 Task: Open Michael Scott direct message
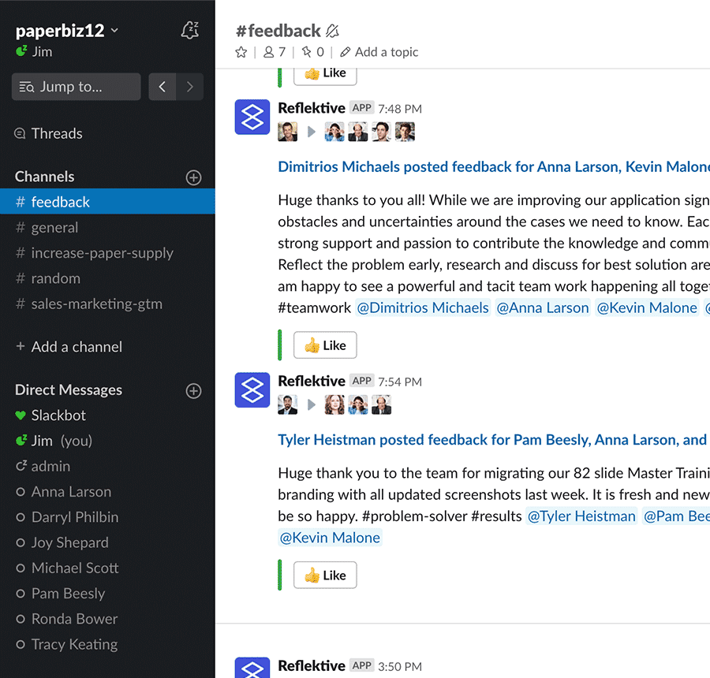(107, 568)
